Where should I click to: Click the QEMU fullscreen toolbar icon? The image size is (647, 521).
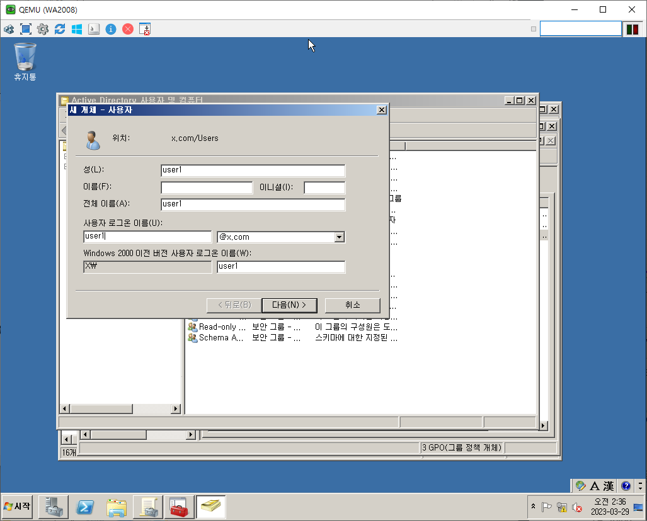click(x=26, y=29)
